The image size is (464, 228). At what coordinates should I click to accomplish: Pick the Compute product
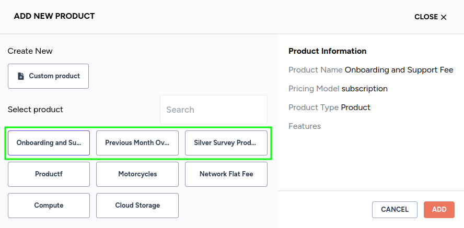click(x=49, y=205)
